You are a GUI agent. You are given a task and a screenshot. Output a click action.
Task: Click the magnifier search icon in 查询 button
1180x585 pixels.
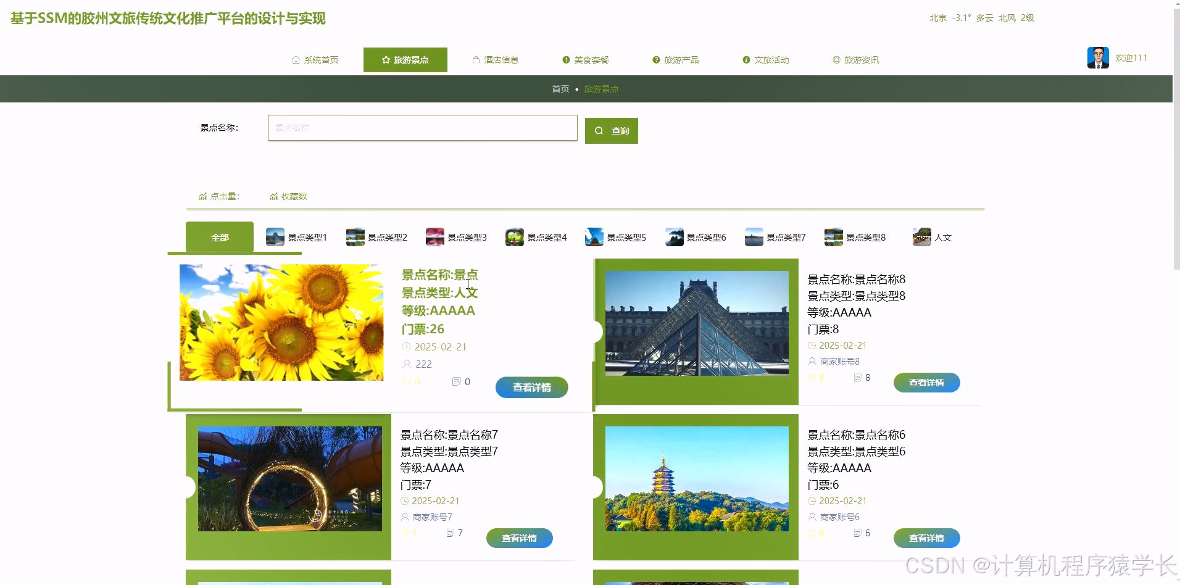[x=599, y=130]
